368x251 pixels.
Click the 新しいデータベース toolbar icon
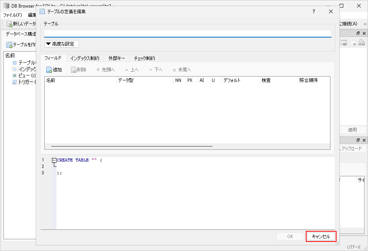9,24
